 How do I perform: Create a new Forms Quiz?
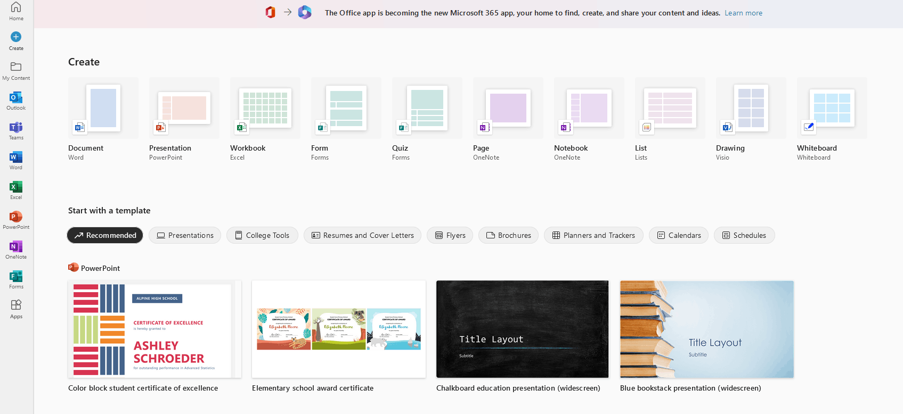pyautogui.click(x=427, y=119)
